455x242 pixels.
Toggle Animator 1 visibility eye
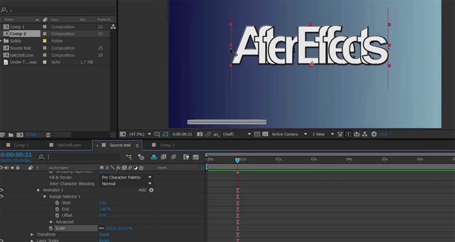[x=2, y=190]
